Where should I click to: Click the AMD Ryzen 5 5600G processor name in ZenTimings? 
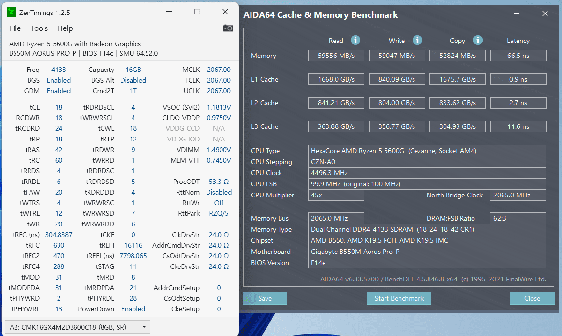point(75,44)
